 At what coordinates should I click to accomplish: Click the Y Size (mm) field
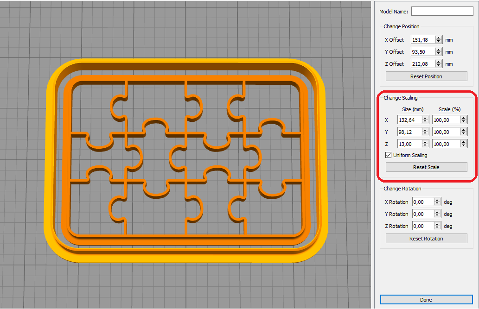[409, 132]
